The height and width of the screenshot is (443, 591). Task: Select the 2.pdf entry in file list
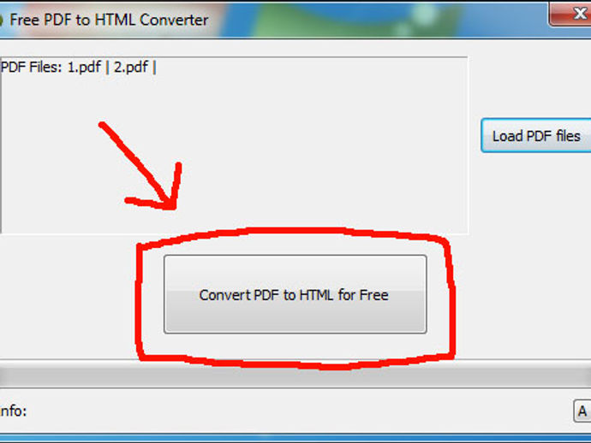131,67
